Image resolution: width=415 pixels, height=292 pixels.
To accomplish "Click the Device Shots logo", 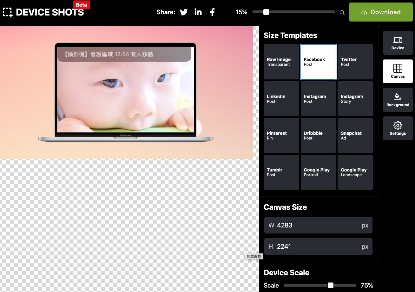I will pyautogui.click(x=43, y=12).
